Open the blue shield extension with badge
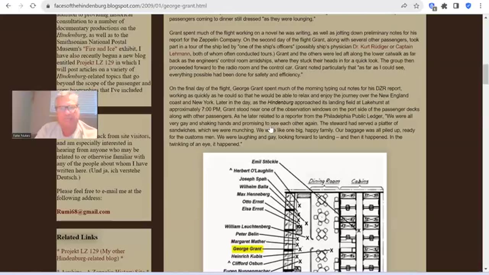The image size is (489, 275). tap(432, 6)
